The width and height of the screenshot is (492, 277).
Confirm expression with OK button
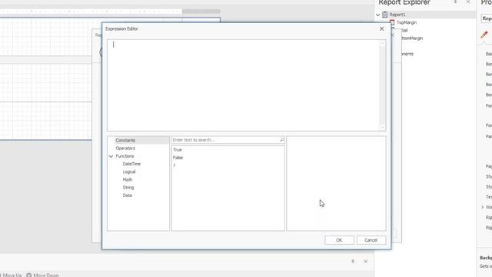(339, 240)
